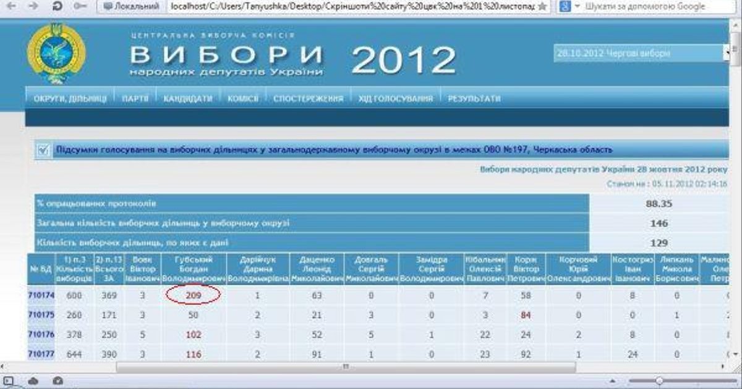This screenshot has width=742, height=389.
Task: Click the browser forward arrow
Action: 35,6
